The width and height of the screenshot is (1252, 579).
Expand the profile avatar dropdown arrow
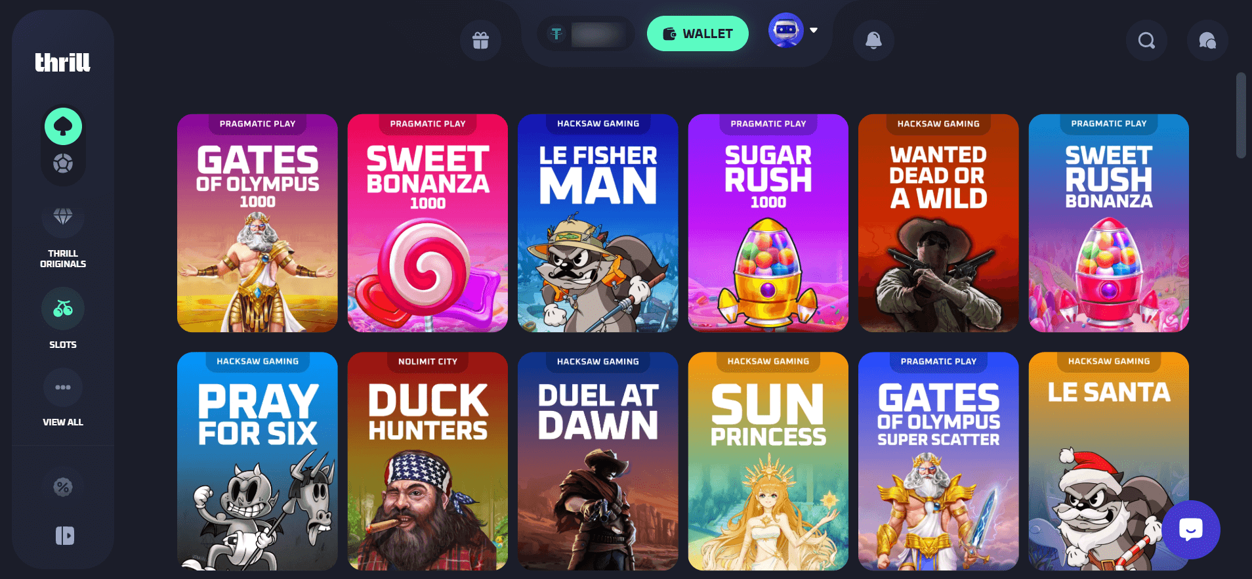tap(814, 30)
